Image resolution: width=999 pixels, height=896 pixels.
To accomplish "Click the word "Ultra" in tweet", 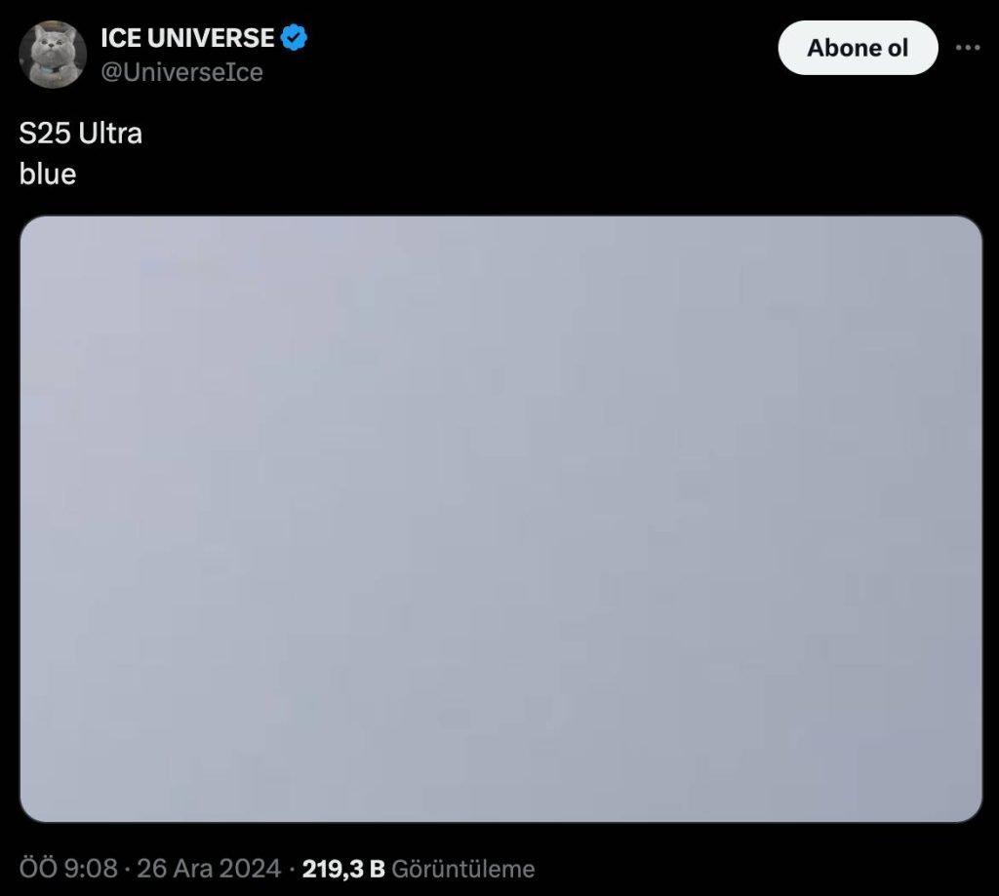I will click(x=110, y=134).
